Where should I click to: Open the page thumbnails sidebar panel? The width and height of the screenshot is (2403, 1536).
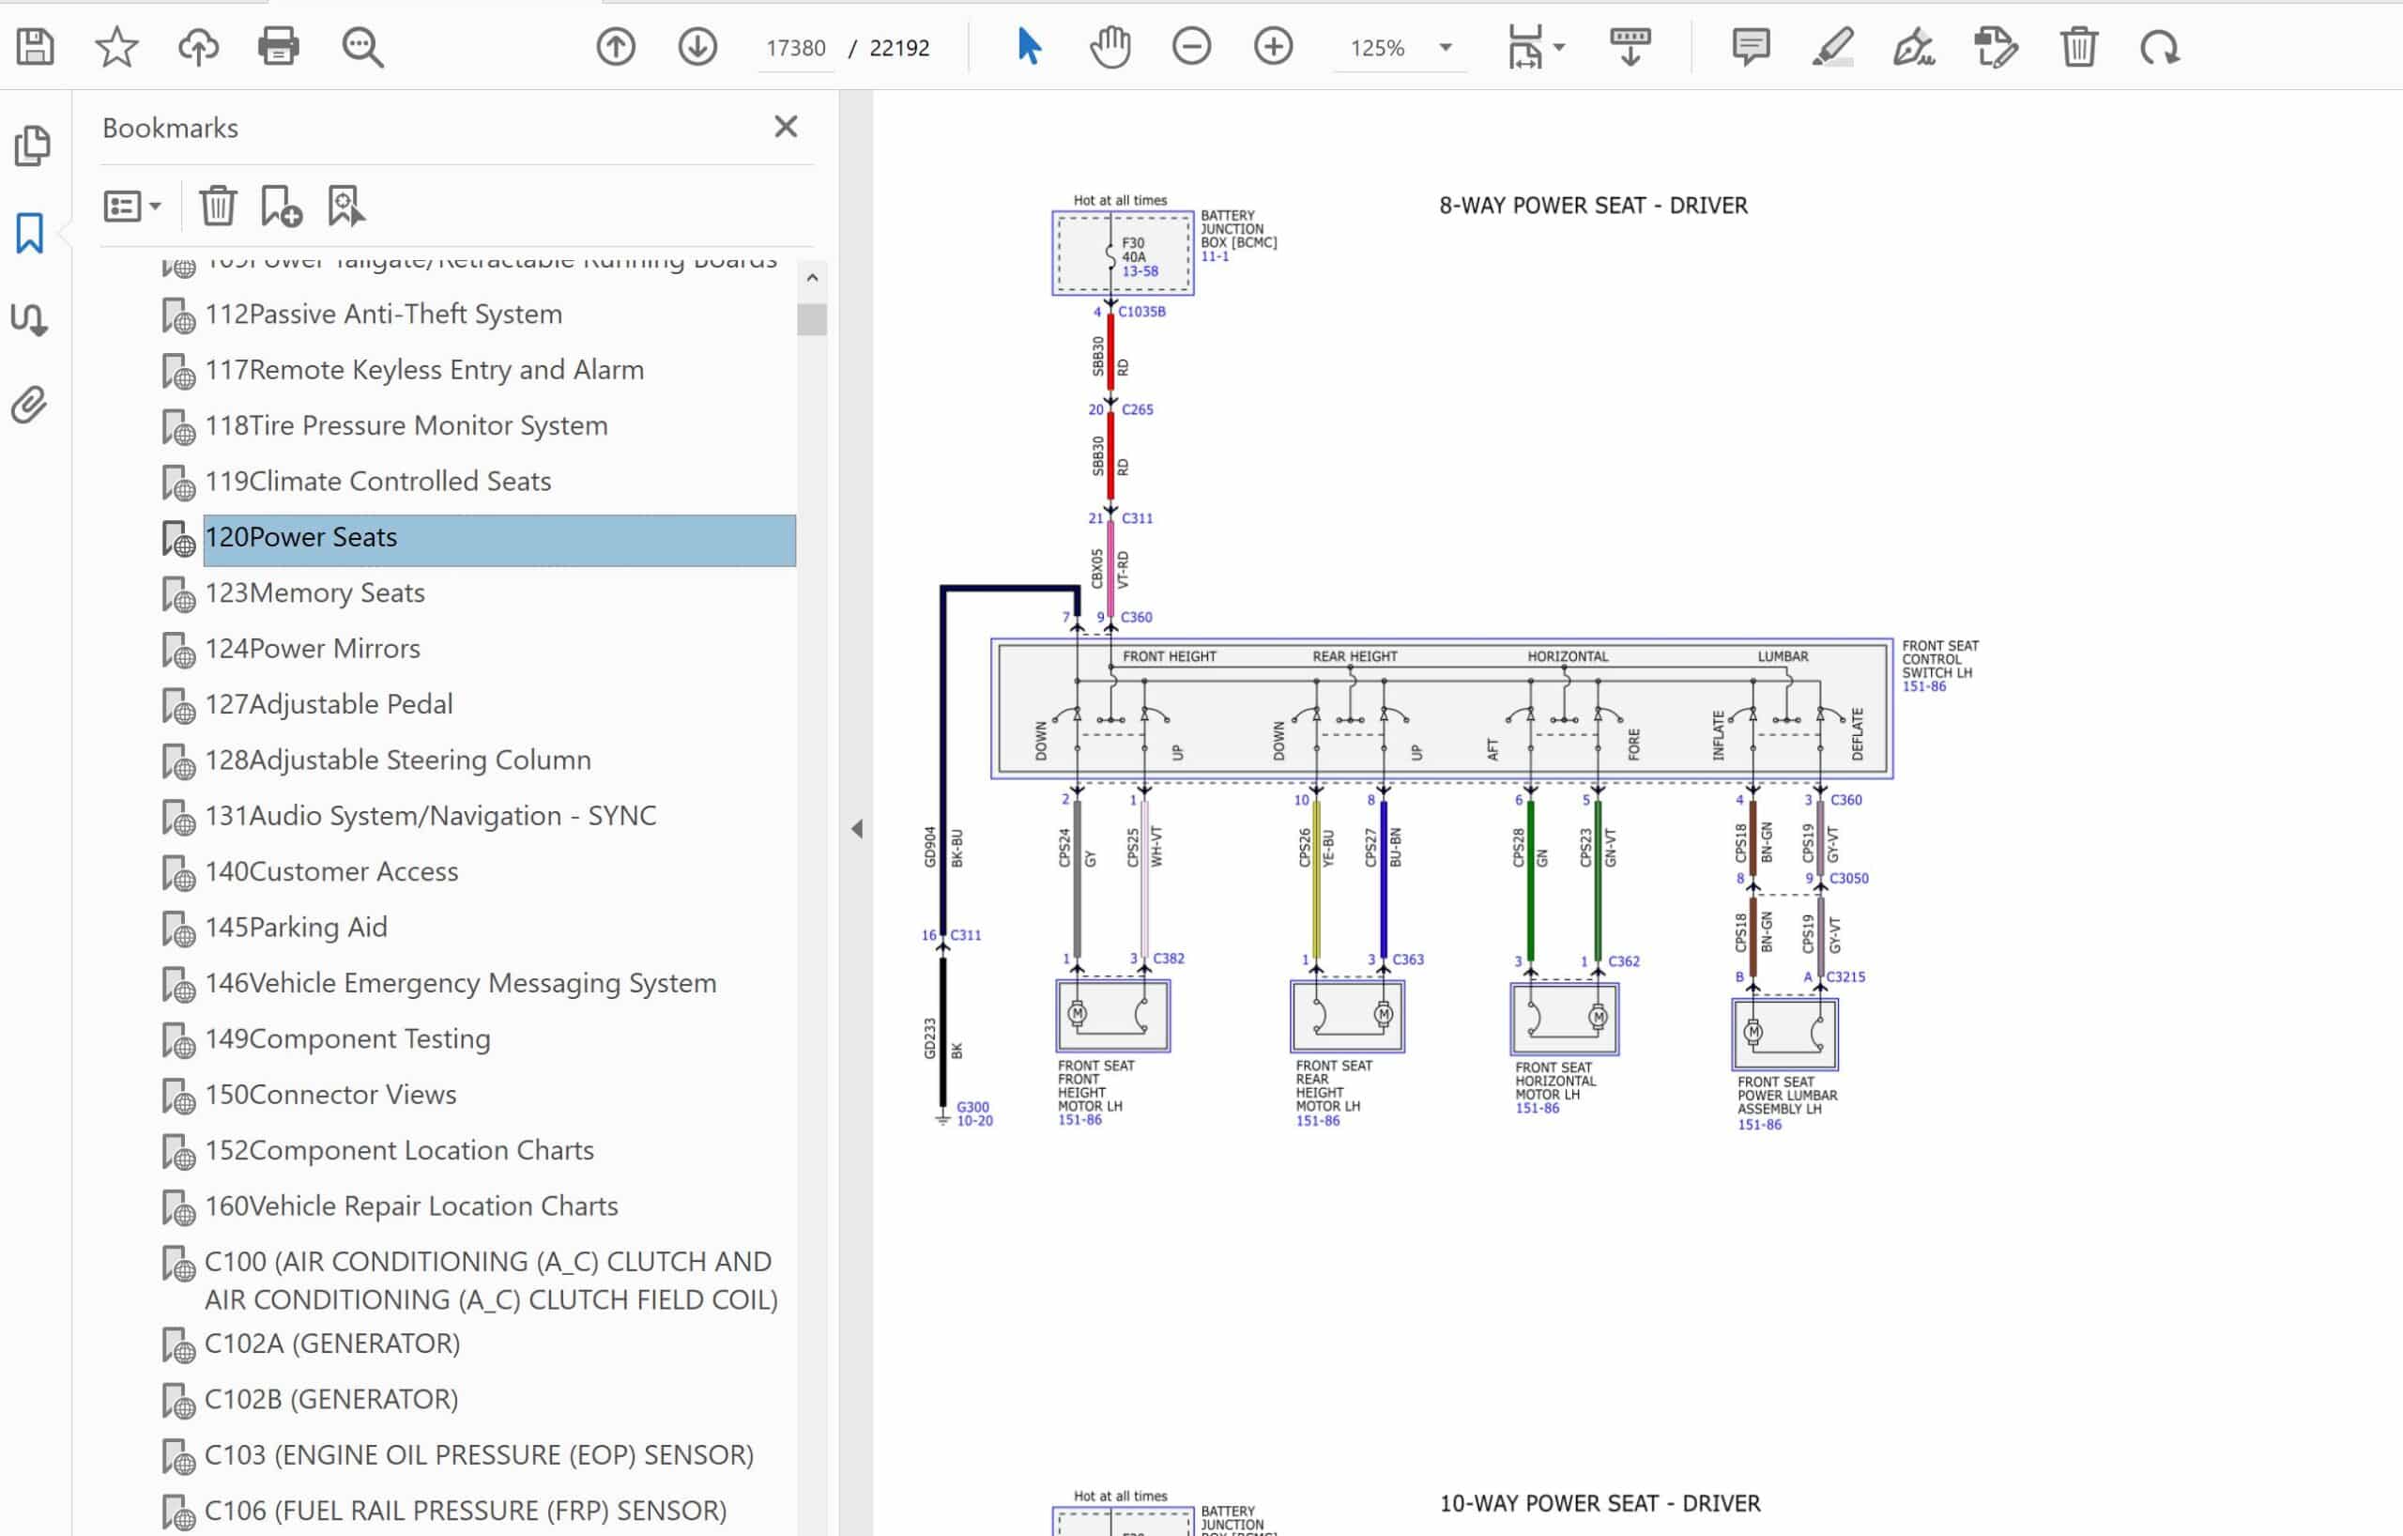click(32, 146)
